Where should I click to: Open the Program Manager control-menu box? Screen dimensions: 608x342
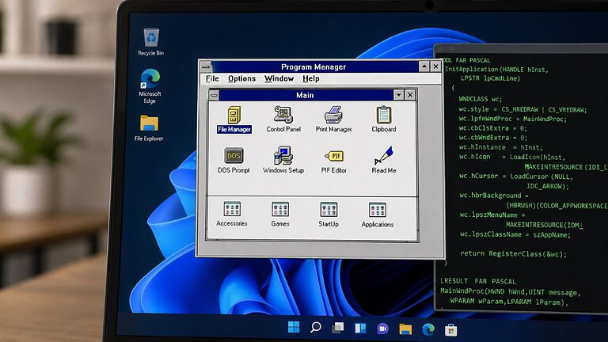206,66
